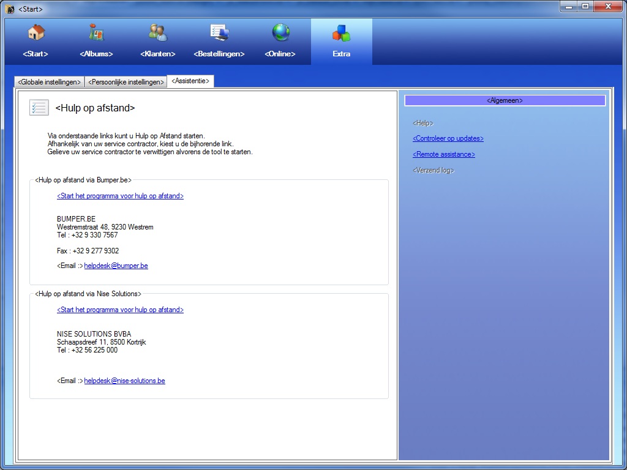Open the Albums photo icon

96,32
